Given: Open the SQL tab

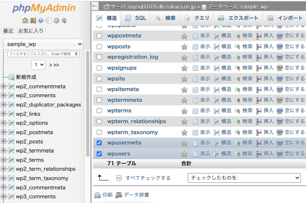Looking at the screenshot, I should coord(136,18).
